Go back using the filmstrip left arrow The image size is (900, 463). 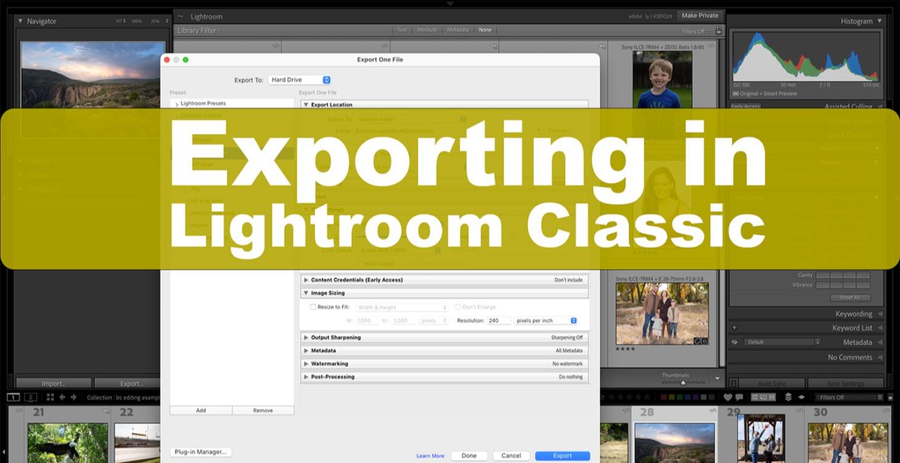tap(62, 397)
